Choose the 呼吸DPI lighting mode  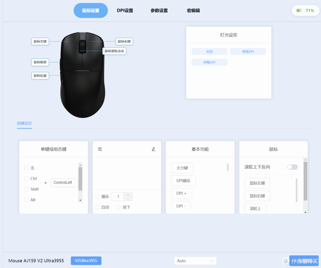point(209,62)
